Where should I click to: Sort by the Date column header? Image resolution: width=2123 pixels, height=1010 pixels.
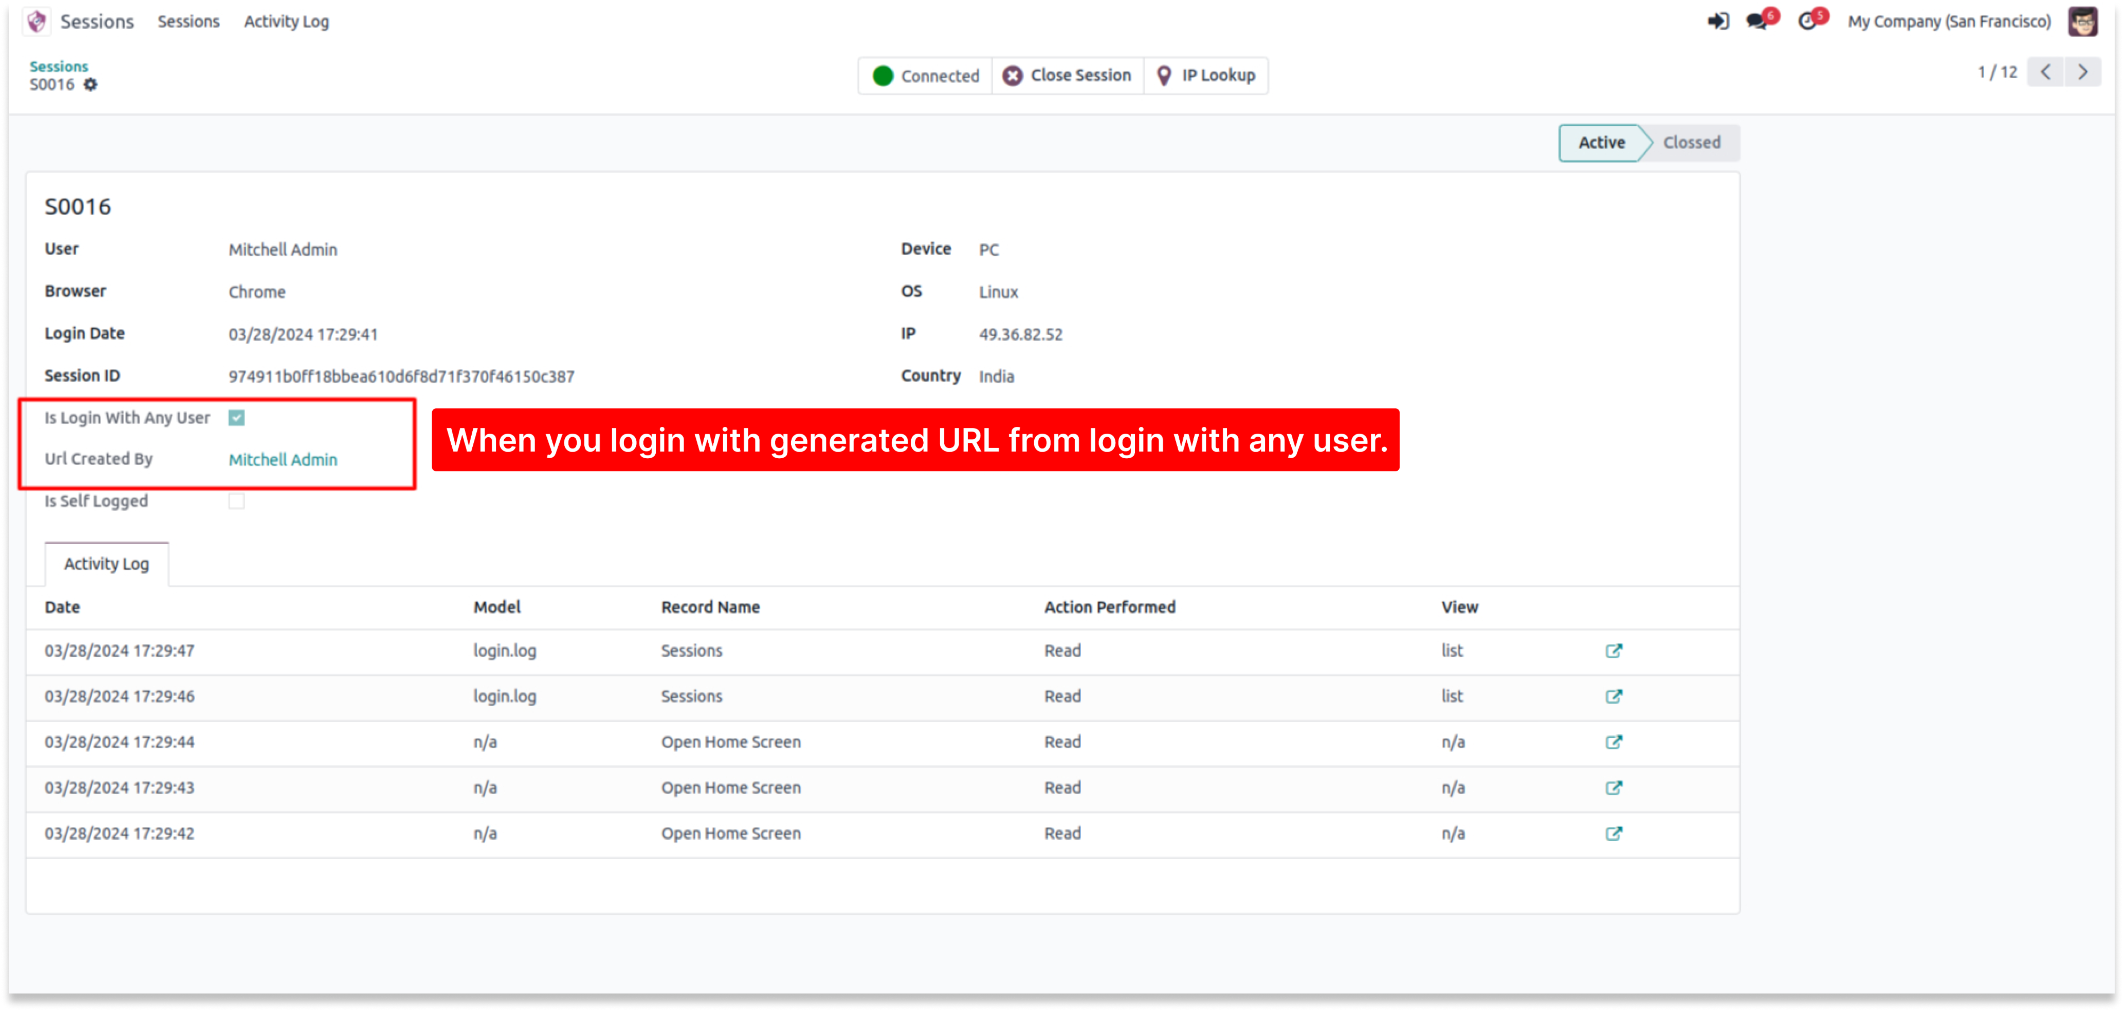click(x=62, y=607)
